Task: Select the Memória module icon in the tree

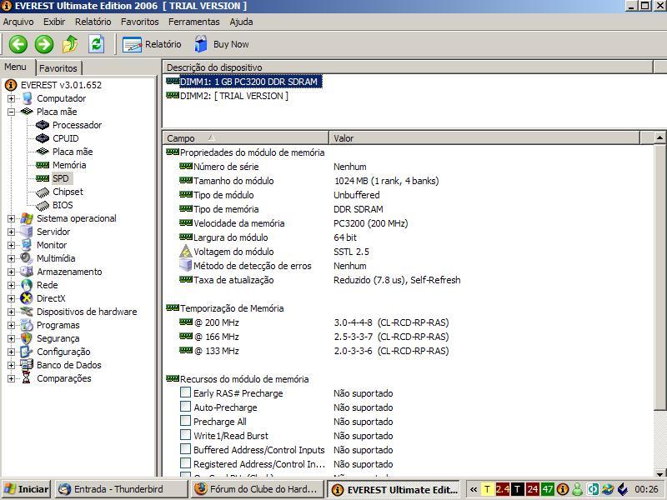Action: click(43, 165)
